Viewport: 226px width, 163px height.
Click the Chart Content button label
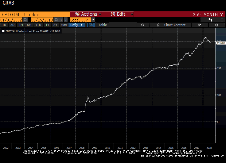coord(175,25)
